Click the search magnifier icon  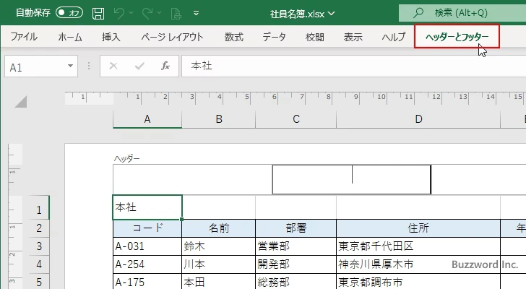pyautogui.click(x=418, y=13)
